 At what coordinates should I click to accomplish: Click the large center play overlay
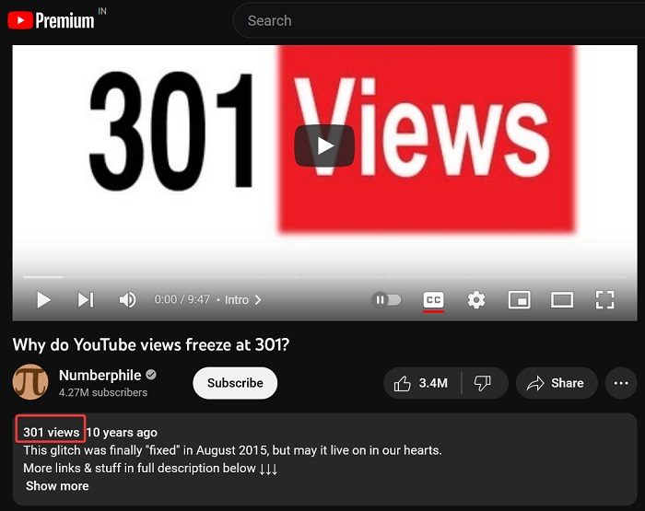tap(324, 146)
